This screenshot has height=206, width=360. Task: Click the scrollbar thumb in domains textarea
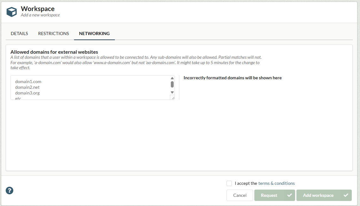pos(172,84)
